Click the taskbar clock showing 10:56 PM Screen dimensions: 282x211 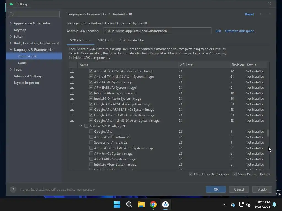[x=263, y=204]
